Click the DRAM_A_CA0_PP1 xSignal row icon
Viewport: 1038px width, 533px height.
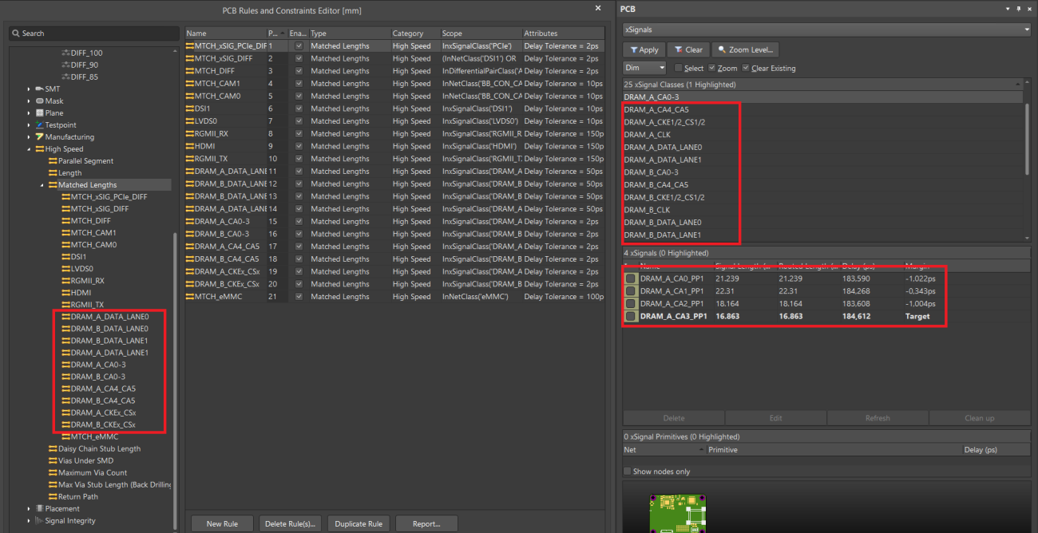pos(631,278)
